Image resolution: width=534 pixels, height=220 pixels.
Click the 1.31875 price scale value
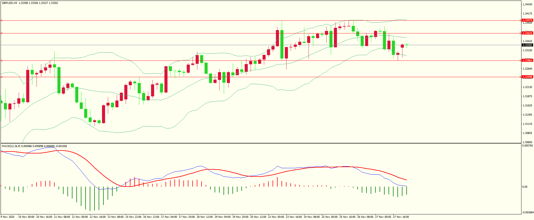tap(527, 96)
